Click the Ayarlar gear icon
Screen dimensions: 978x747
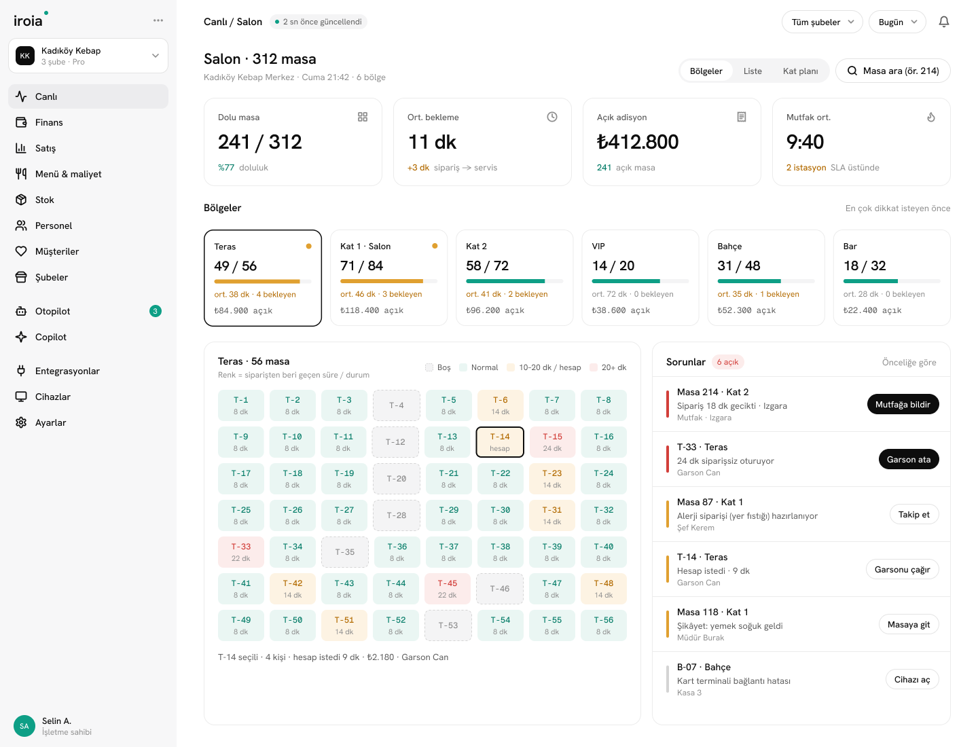coord(21,422)
